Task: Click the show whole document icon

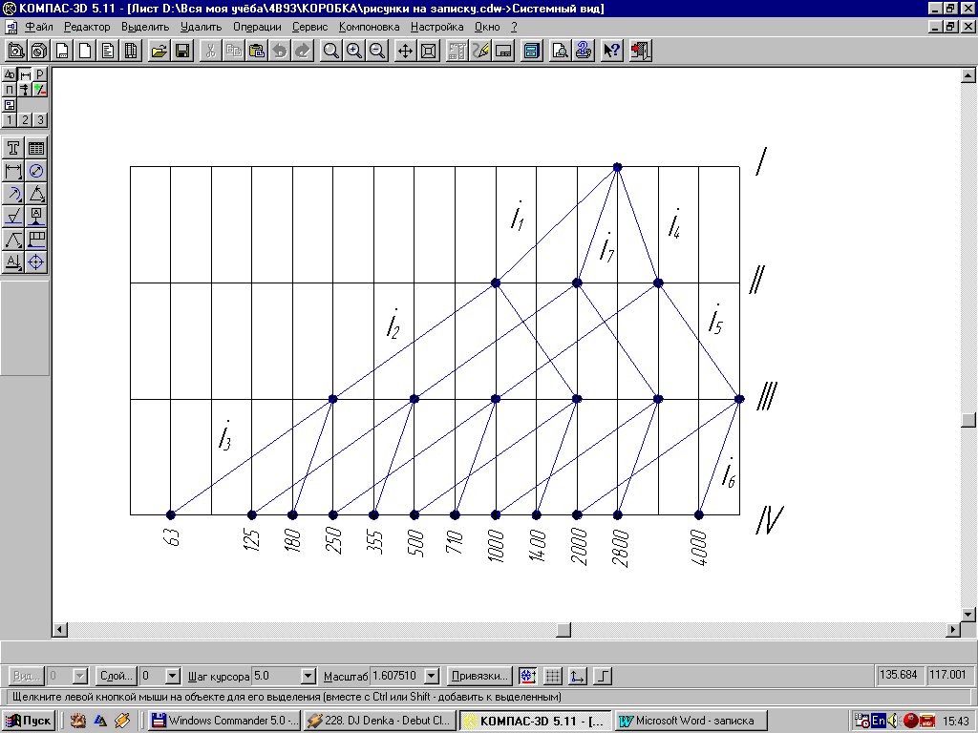Action: pyautogui.click(x=429, y=51)
